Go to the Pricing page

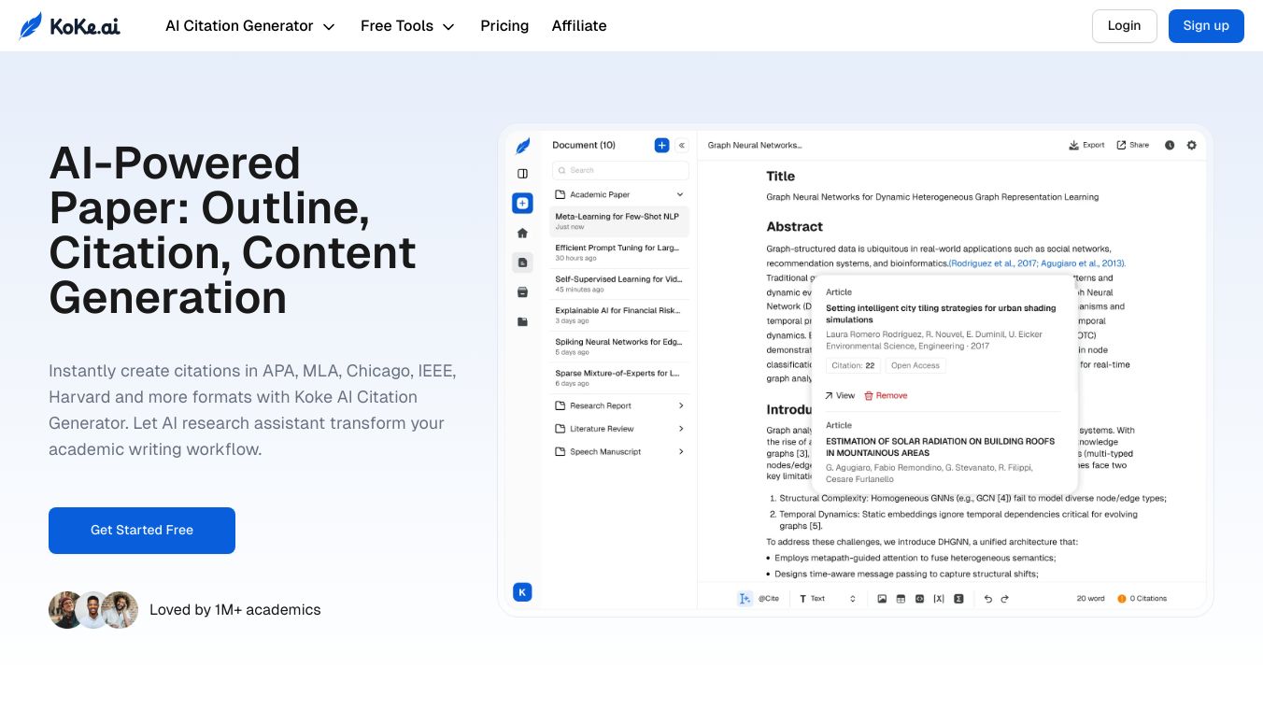504,26
